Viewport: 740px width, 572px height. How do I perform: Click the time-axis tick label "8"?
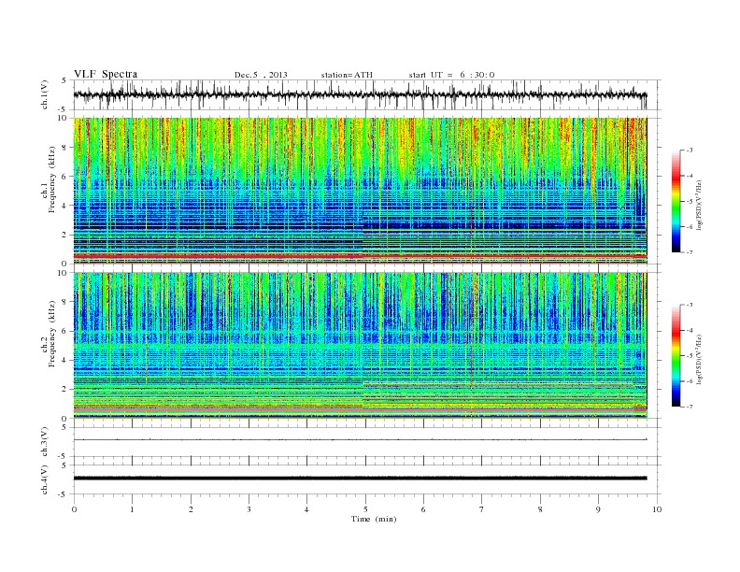point(540,509)
